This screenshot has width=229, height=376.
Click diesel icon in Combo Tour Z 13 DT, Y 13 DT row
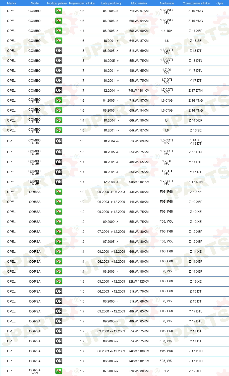59,141
